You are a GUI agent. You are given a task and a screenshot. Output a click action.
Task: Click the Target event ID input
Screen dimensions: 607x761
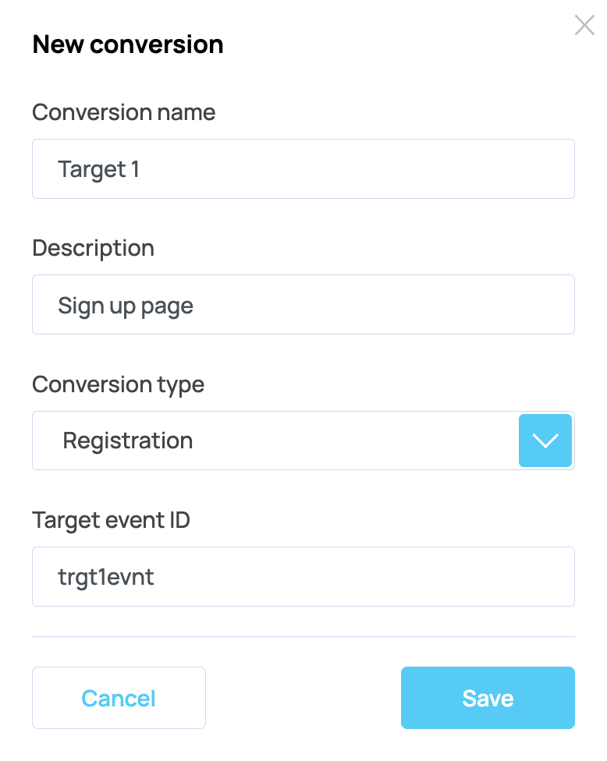tap(303, 576)
